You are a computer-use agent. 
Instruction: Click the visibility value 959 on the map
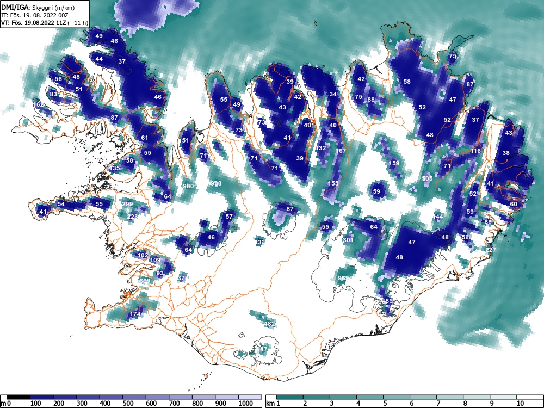(343, 278)
